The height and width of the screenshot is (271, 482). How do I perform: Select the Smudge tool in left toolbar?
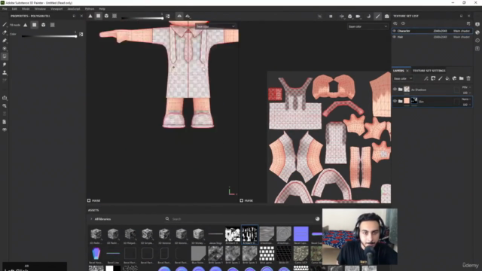pyautogui.click(x=5, y=65)
